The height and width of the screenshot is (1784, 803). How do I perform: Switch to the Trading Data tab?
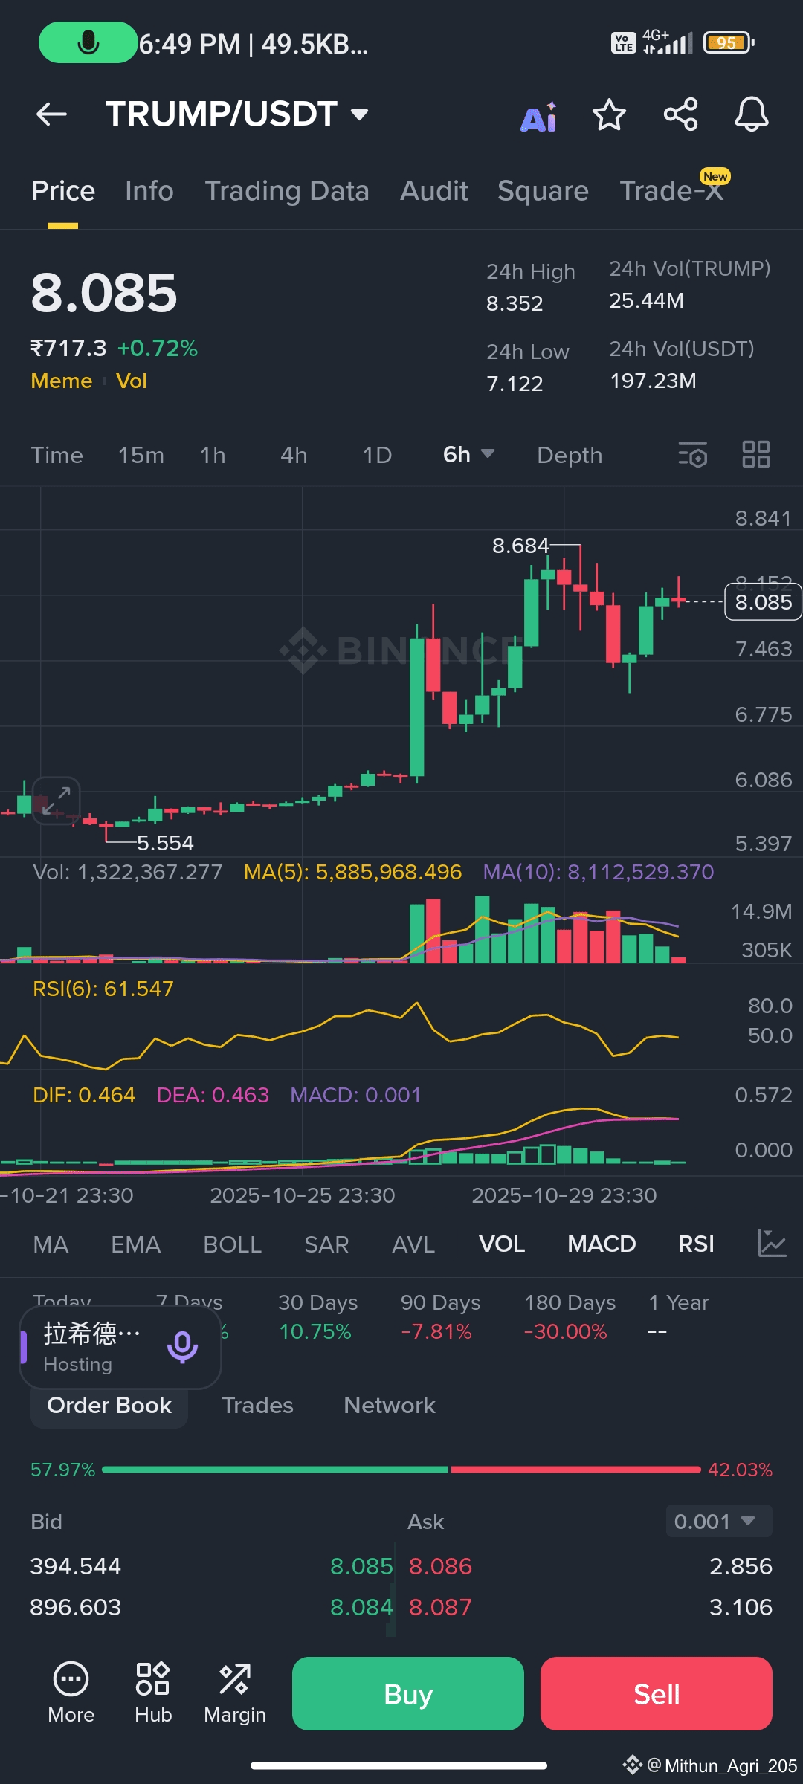click(x=287, y=191)
